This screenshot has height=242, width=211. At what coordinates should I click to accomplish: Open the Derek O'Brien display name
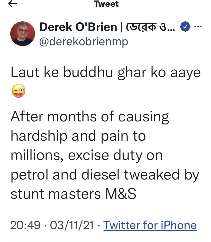coord(78,27)
